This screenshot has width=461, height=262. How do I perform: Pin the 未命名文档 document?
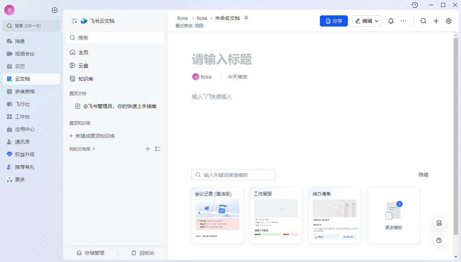click(x=246, y=18)
